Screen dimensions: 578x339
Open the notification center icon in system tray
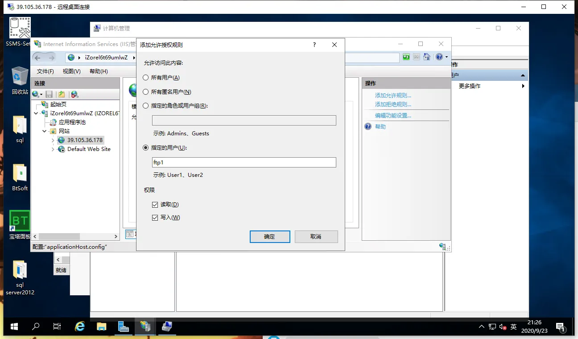[x=561, y=327]
